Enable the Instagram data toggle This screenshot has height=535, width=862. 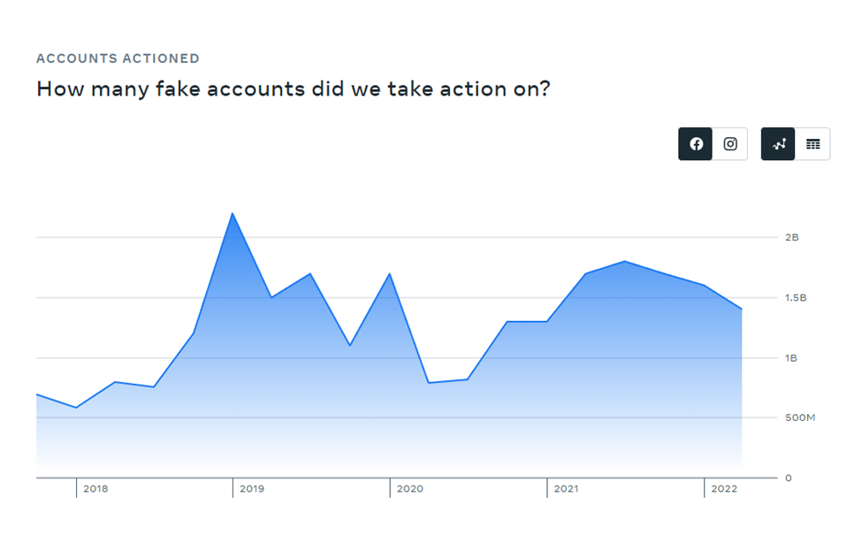(x=730, y=143)
